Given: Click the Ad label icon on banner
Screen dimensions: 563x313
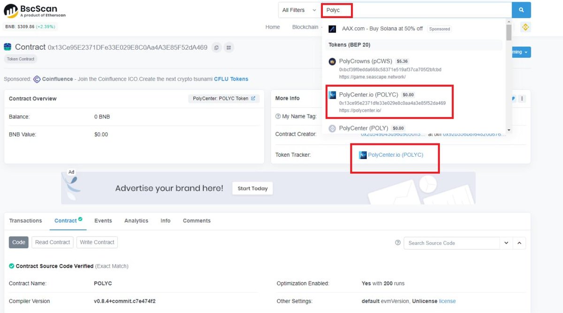Looking at the screenshot, I should pyautogui.click(x=71, y=172).
